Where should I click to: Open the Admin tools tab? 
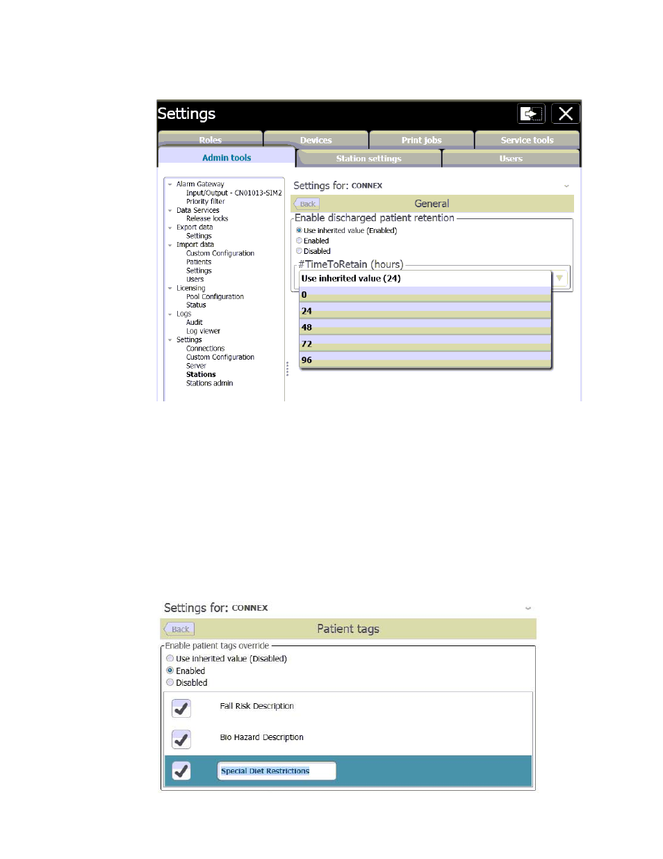click(x=227, y=158)
